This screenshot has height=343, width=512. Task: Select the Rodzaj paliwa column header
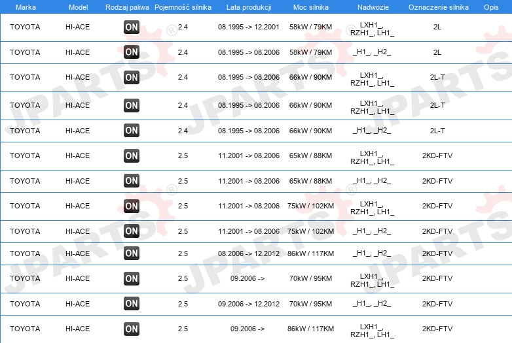point(127,7)
